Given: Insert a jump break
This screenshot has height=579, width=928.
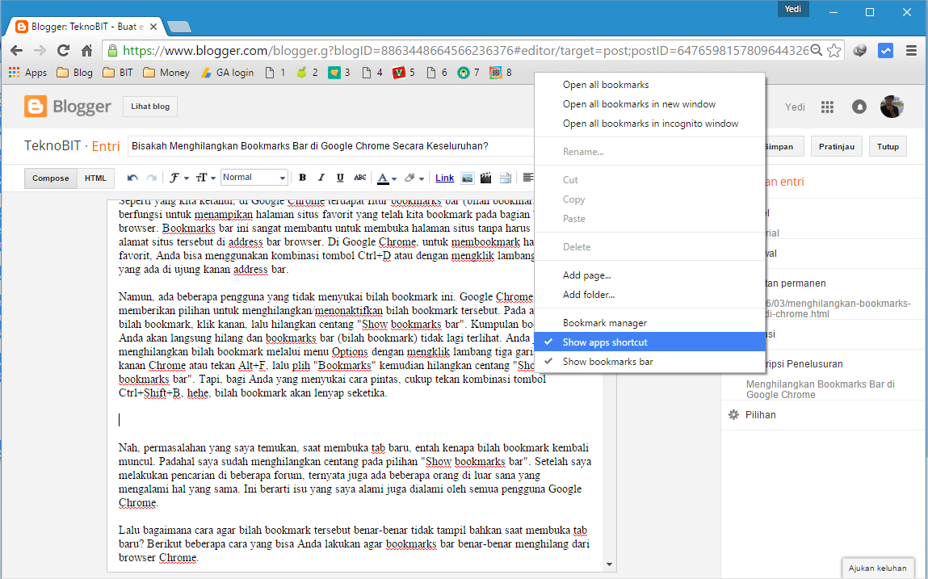Looking at the screenshot, I should click(x=505, y=178).
